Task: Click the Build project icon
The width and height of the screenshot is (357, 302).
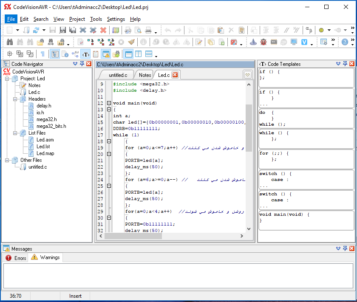Action: tap(101, 42)
